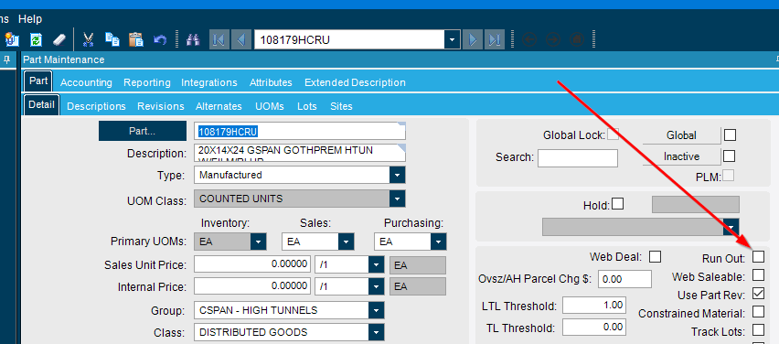
Task: Check the box beside the Global button
Action: (730, 134)
